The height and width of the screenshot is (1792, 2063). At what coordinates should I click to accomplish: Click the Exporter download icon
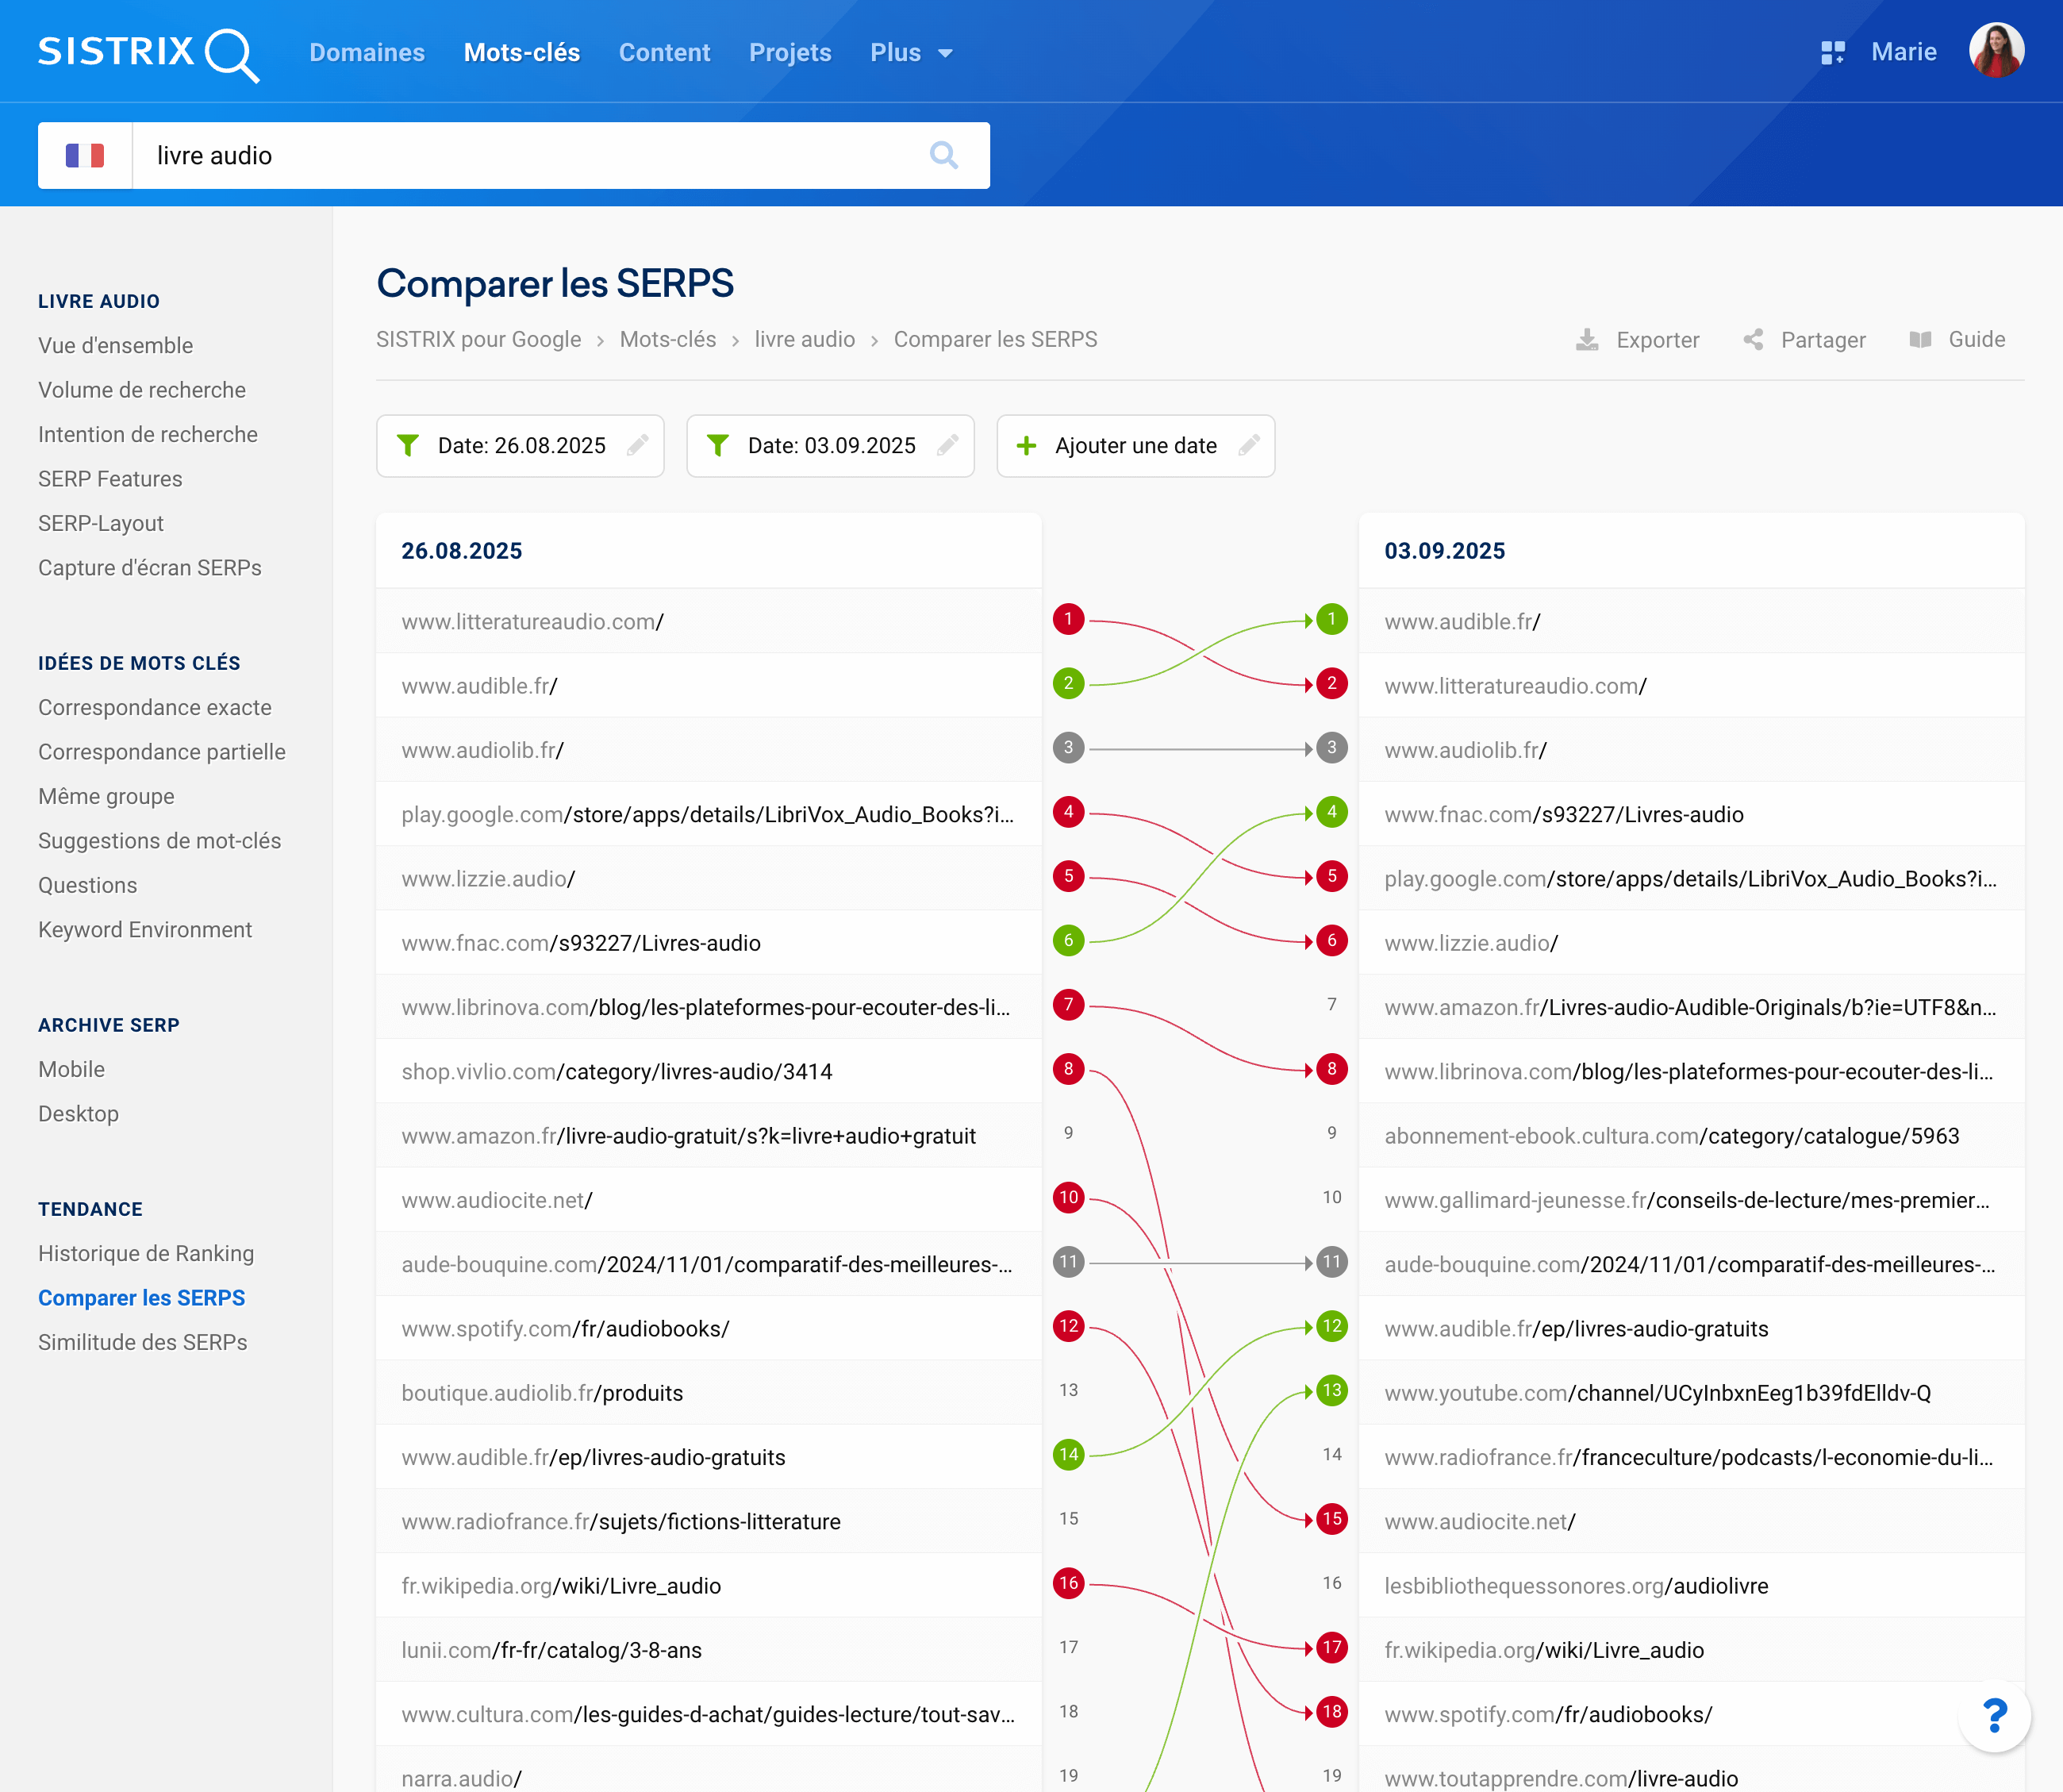click(x=1587, y=340)
